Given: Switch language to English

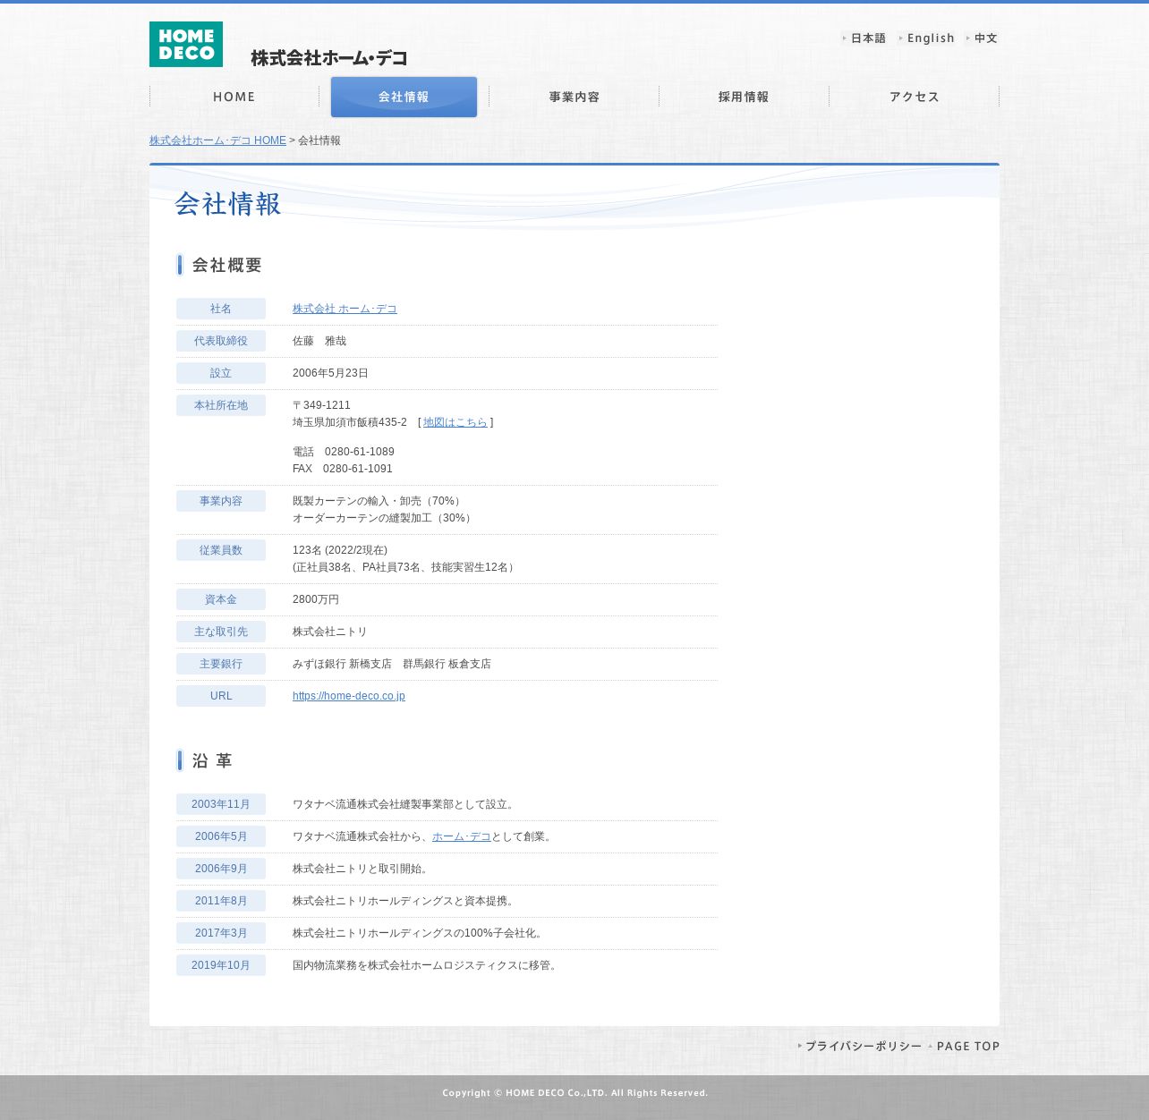Looking at the screenshot, I should click(927, 38).
